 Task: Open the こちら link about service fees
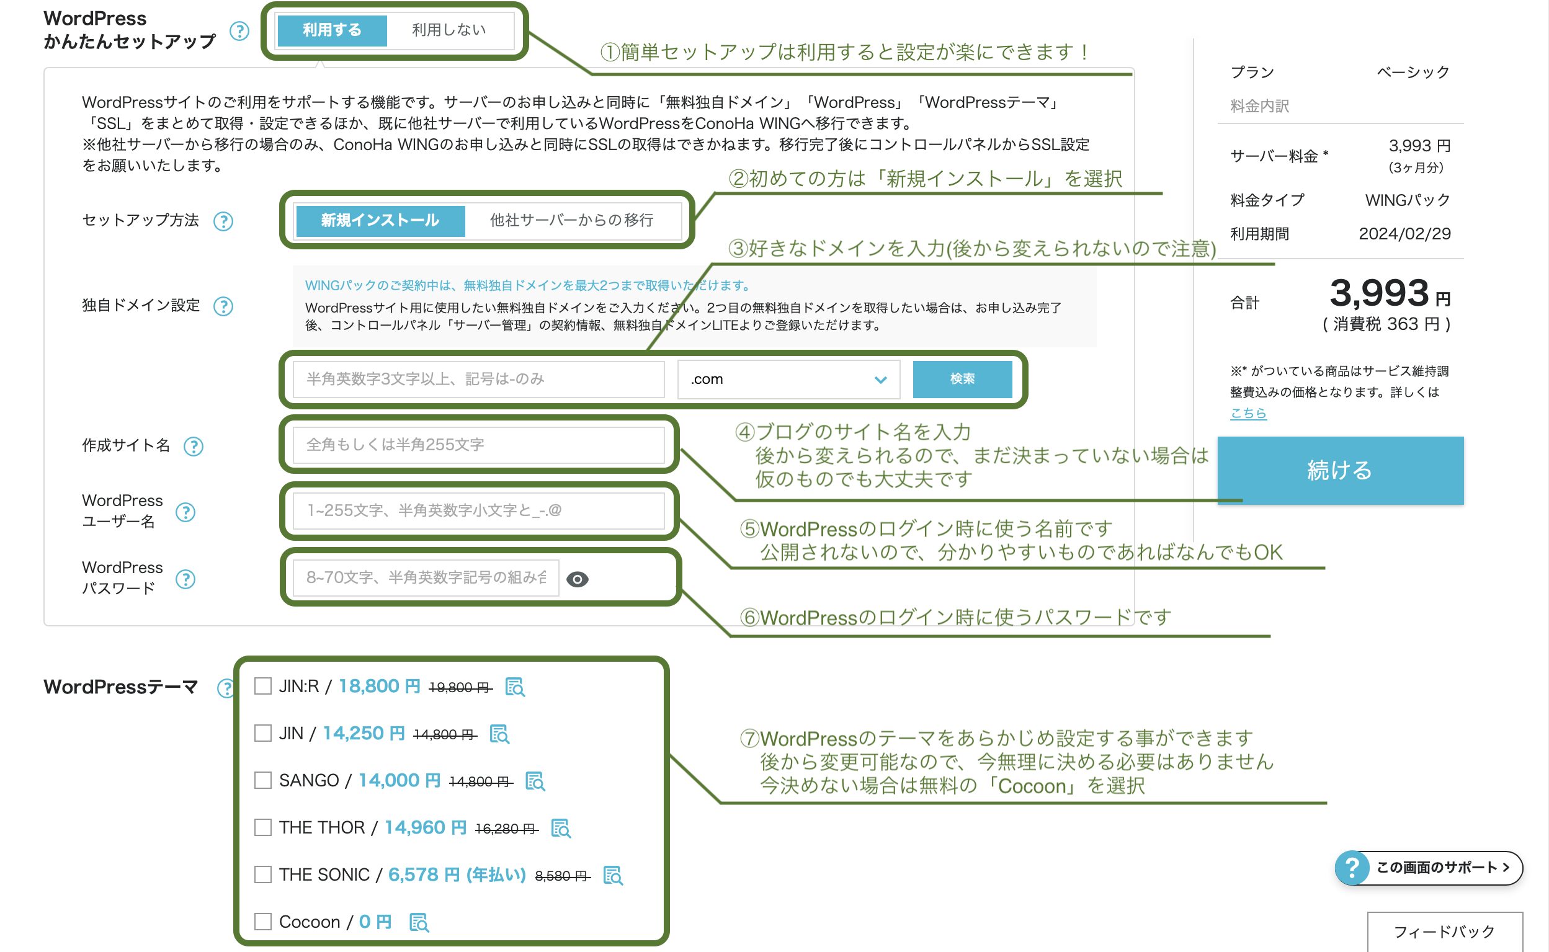point(1248,413)
